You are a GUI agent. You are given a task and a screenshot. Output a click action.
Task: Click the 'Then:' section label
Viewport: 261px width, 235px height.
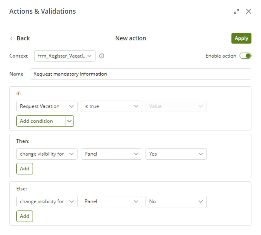[23, 141]
